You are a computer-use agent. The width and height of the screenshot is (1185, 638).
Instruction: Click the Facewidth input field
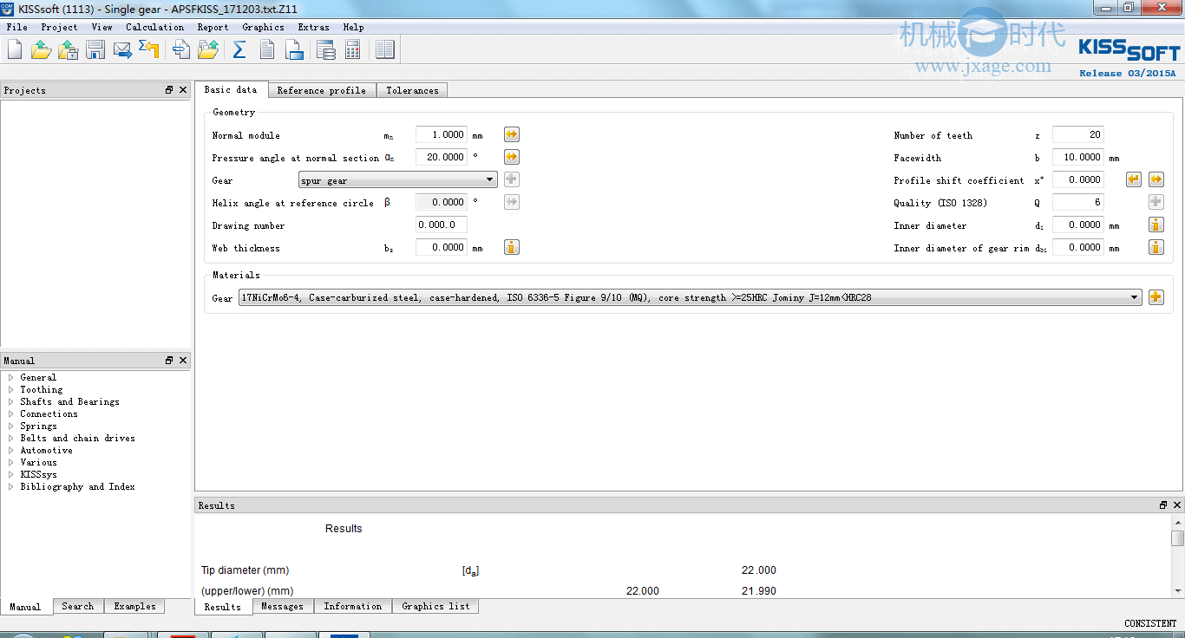coord(1078,157)
